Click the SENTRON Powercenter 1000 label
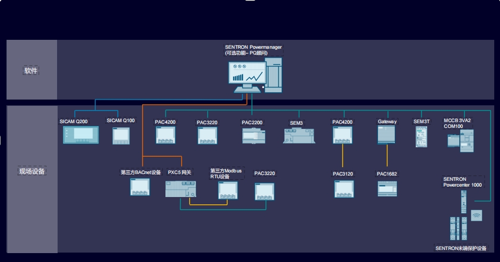The height and width of the screenshot is (262, 500). [x=462, y=182]
